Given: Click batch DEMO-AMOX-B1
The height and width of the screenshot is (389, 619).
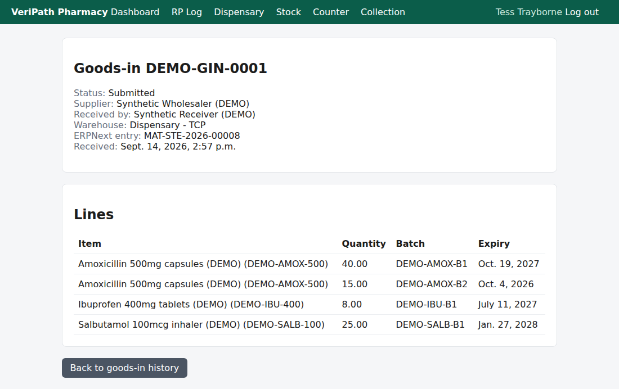Looking at the screenshot, I should (x=432, y=264).
